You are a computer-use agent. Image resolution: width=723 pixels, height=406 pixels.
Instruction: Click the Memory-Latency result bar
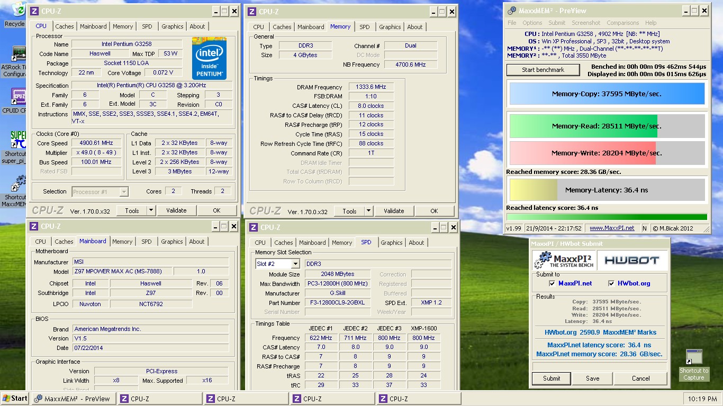point(607,190)
